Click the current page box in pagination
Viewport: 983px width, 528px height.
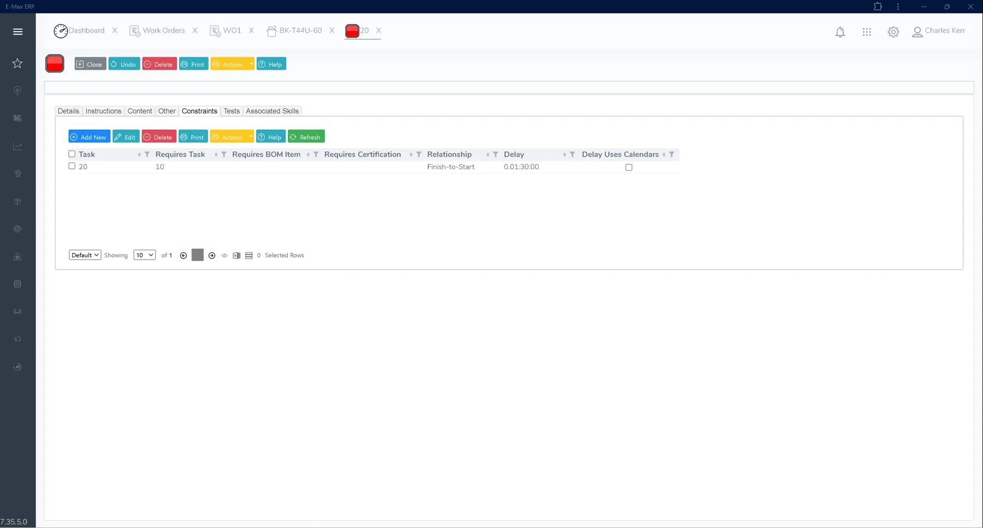click(198, 255)
